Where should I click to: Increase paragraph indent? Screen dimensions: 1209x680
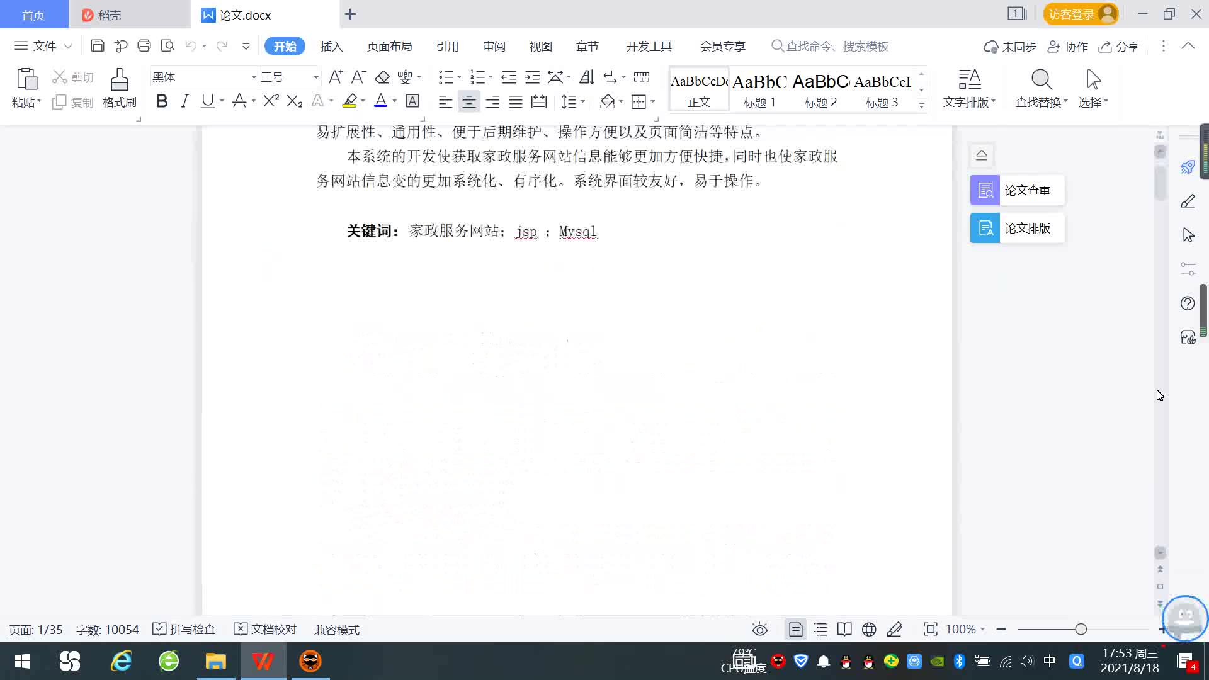coord(532,77)
